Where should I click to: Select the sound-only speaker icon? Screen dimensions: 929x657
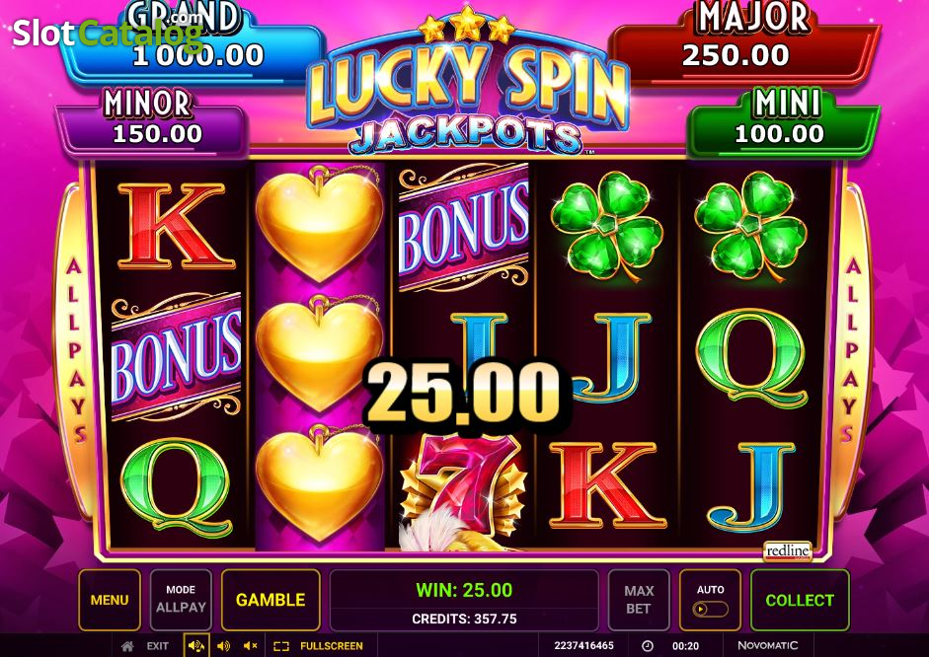coord(224,646)
